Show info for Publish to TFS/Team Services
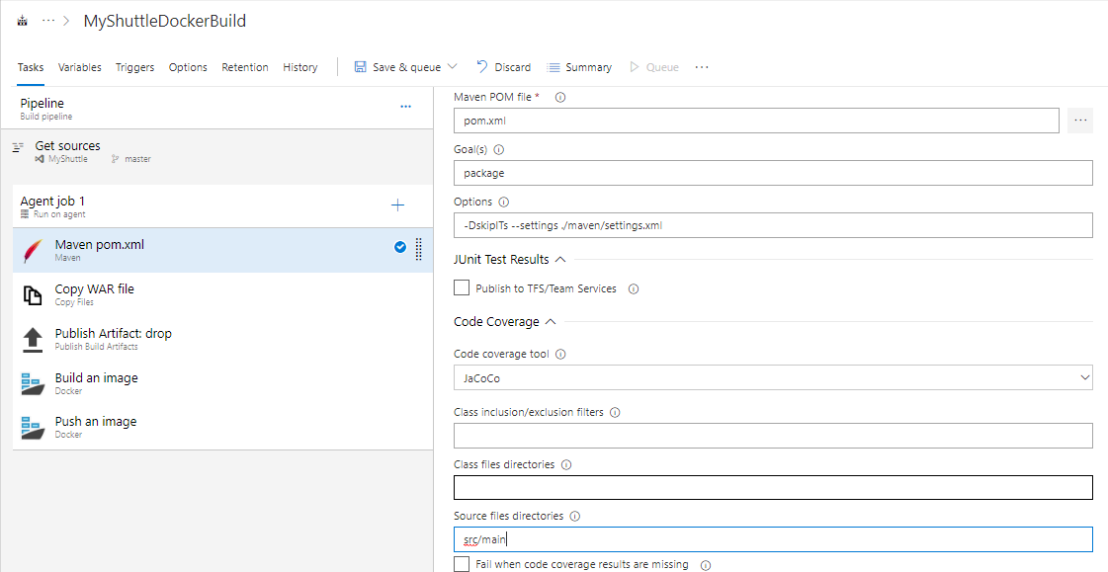The height and width of the screenshot is (572, 1108). pos(634,288)
